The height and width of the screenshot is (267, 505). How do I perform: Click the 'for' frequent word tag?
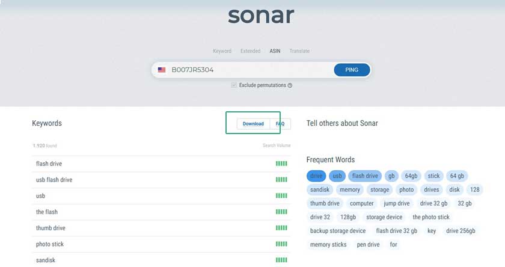(x=393, y=245)
